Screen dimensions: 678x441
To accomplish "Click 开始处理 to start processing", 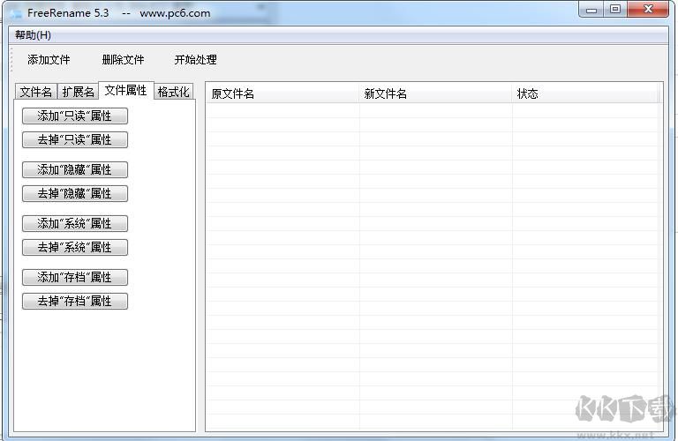I will pos(195,60).
